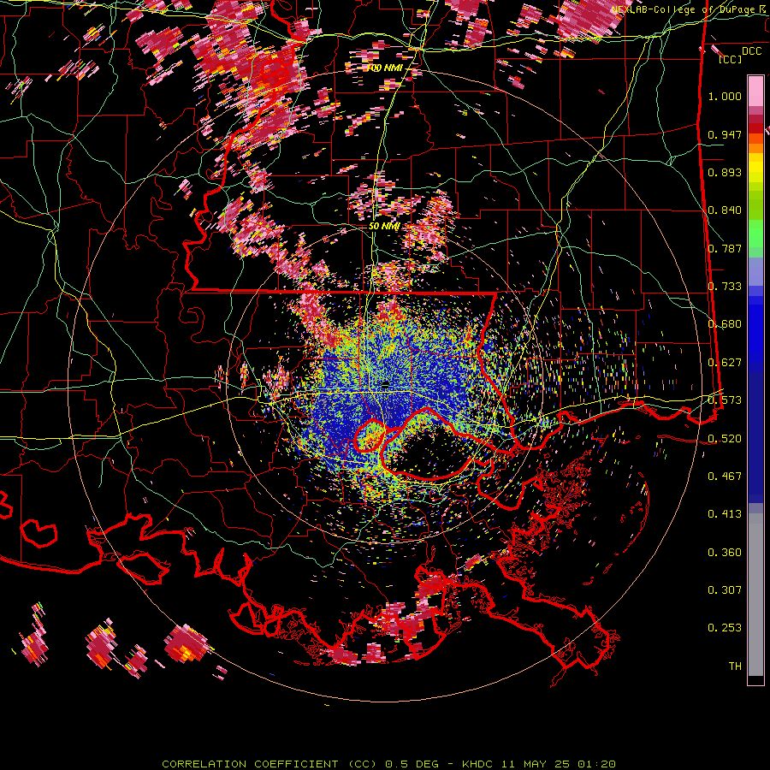Select the 0.573 scale value
The image size is (770, 770).
(x=725, y=400)
